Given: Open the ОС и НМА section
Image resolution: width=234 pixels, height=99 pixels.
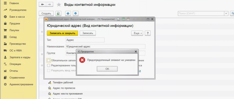Looking at the screenshot, I should pos(16,51).
